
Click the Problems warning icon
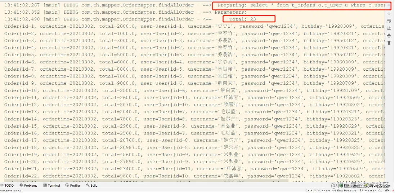(21, 185)
